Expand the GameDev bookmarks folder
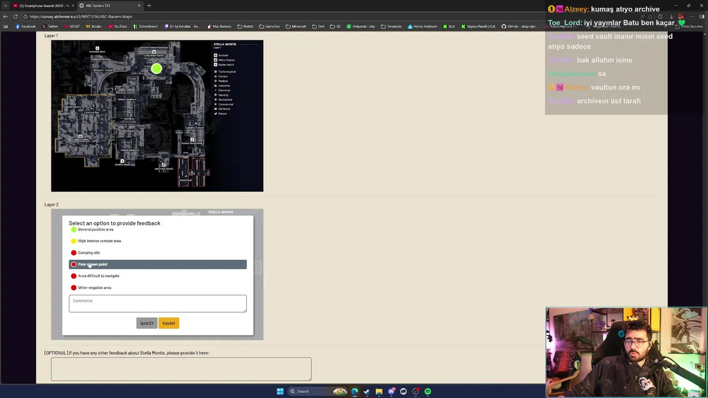This screenshot has height=398, width=708. tap(270, 27)
